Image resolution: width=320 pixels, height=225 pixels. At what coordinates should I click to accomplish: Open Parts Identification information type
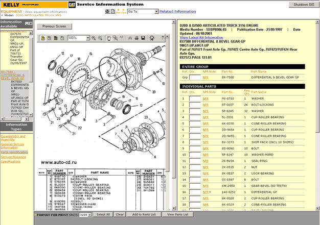[14, 152]
